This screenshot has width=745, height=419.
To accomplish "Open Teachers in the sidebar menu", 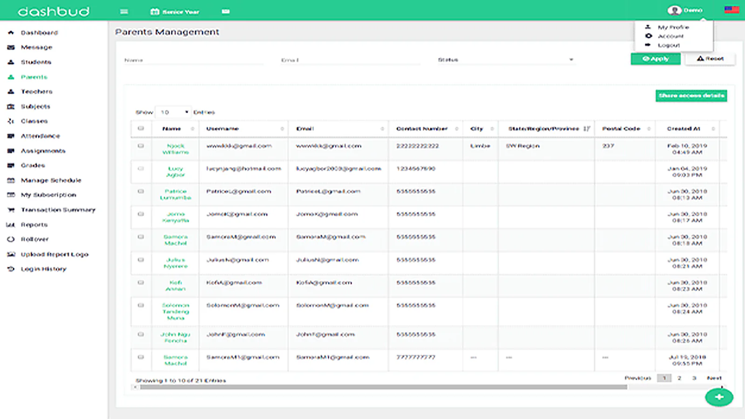I will 36,92.
